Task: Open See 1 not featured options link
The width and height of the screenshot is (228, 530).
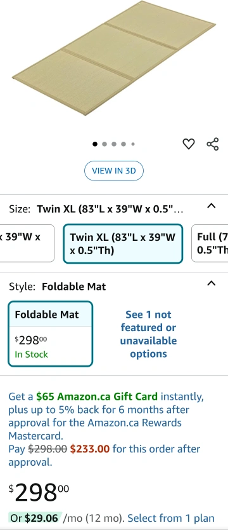Action: pyautogui.click(x=148, y=334)
